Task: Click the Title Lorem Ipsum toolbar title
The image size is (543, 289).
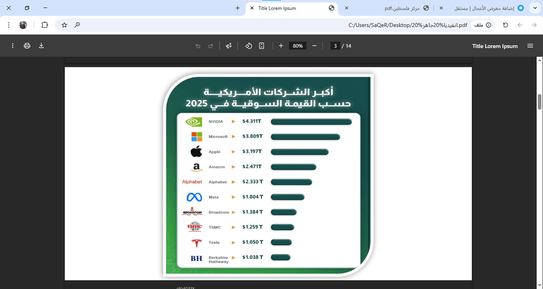Action: point(495,46)
